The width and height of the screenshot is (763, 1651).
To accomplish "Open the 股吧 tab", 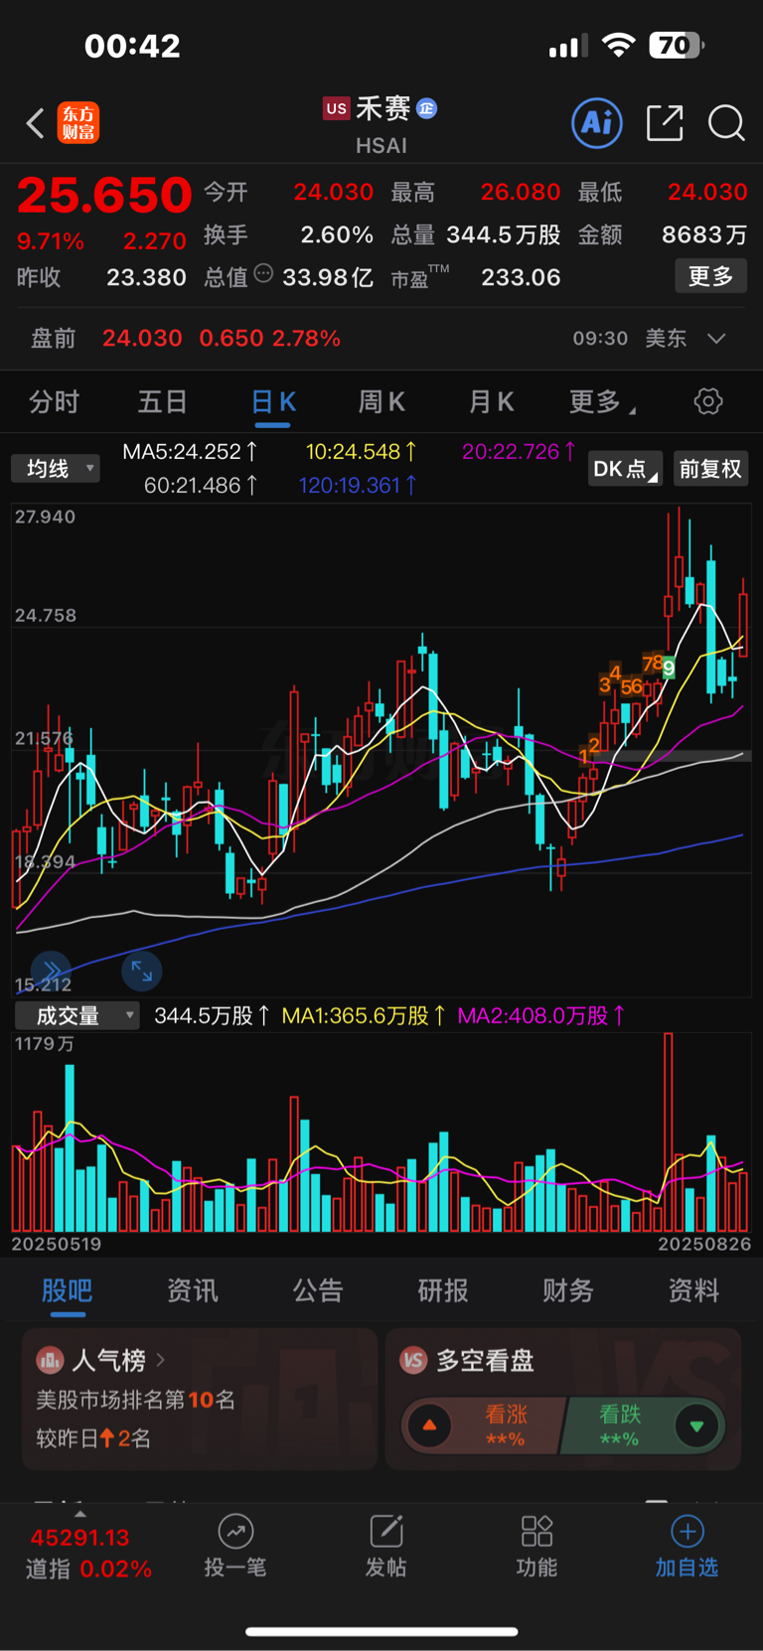I will (68, 1290).
